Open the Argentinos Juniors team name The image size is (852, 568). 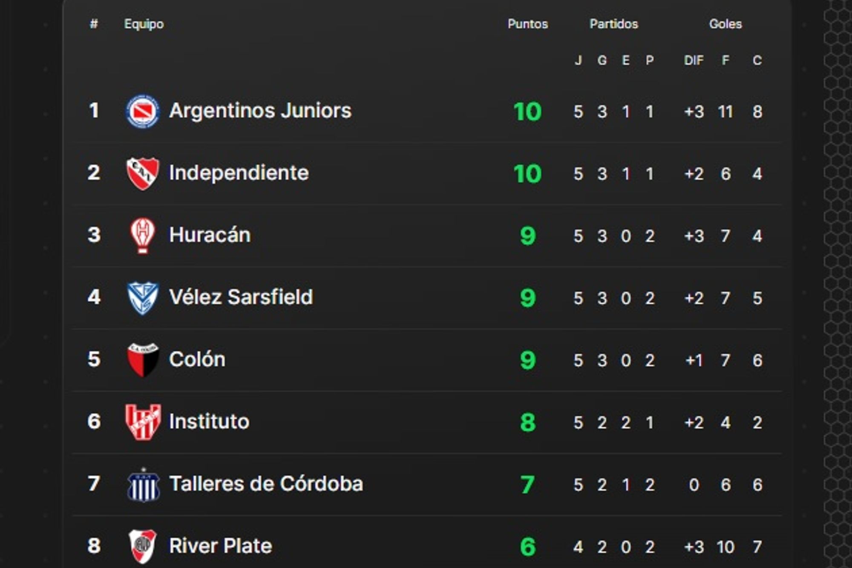pos(260,111)
